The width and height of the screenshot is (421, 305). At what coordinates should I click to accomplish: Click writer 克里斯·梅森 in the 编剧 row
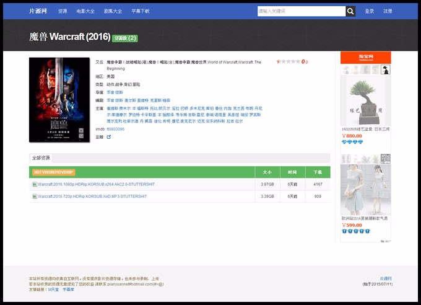160,100
